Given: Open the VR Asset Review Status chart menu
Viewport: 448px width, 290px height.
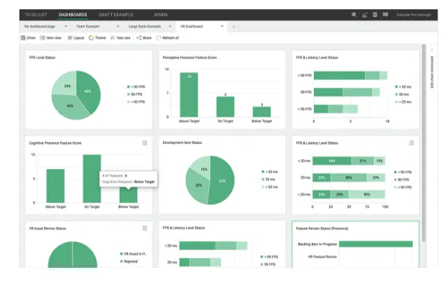Looking at the screenshot, I should (145, 228).
